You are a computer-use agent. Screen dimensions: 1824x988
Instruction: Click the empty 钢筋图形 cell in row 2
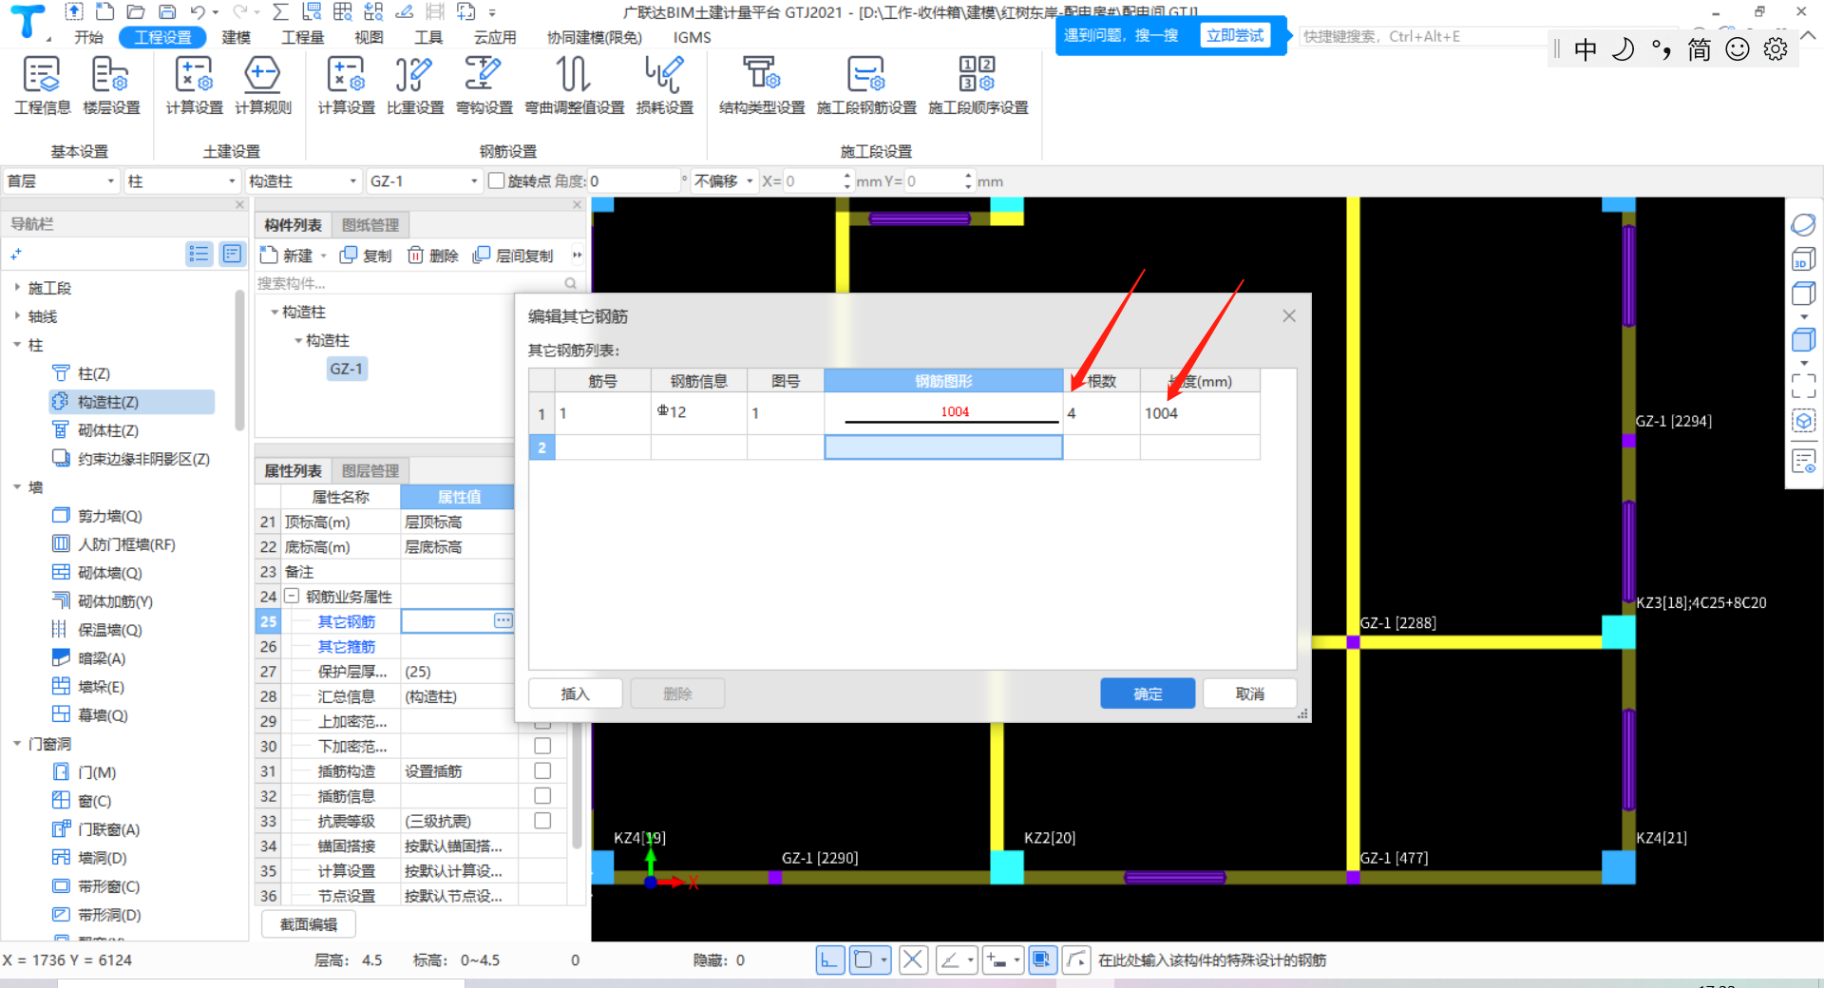pyautogui.click(x=942, y=446)
